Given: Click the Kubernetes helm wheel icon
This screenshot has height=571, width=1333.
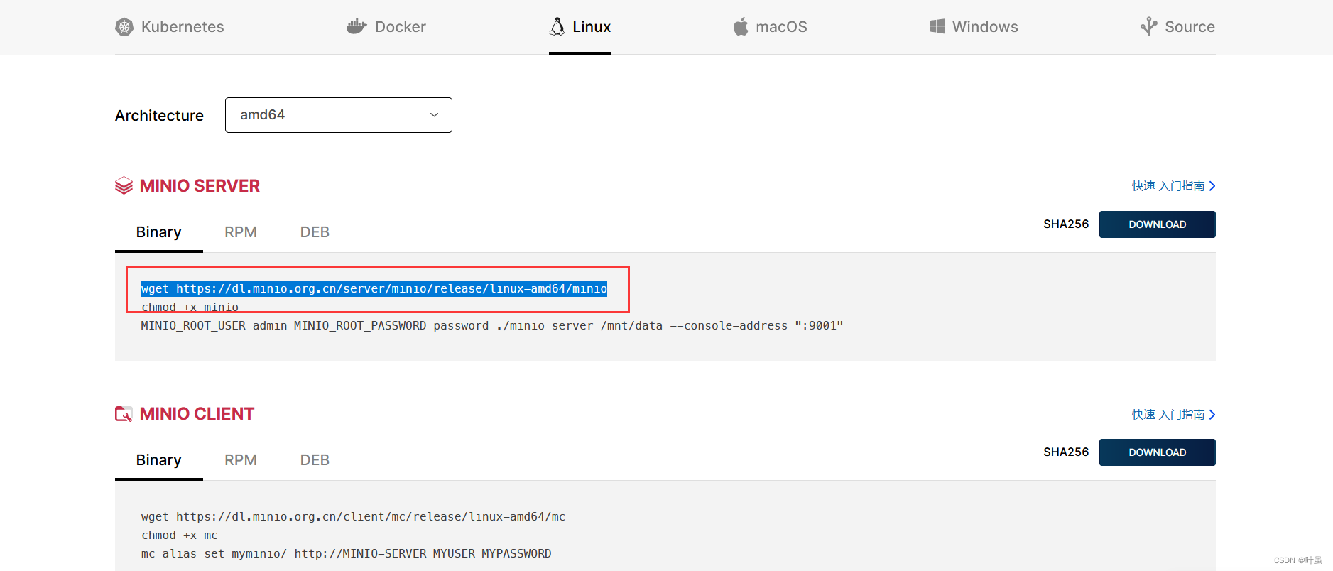Looking at the screenshot, I should tap(124, 27).
